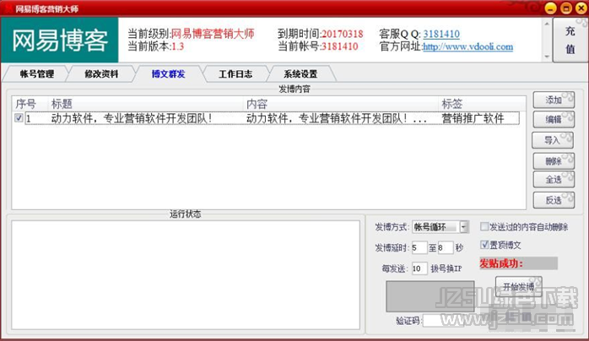Uncheck the 置顶博文 checkbox
Viewport: 589px width, 341px height.
click(484, 245)
